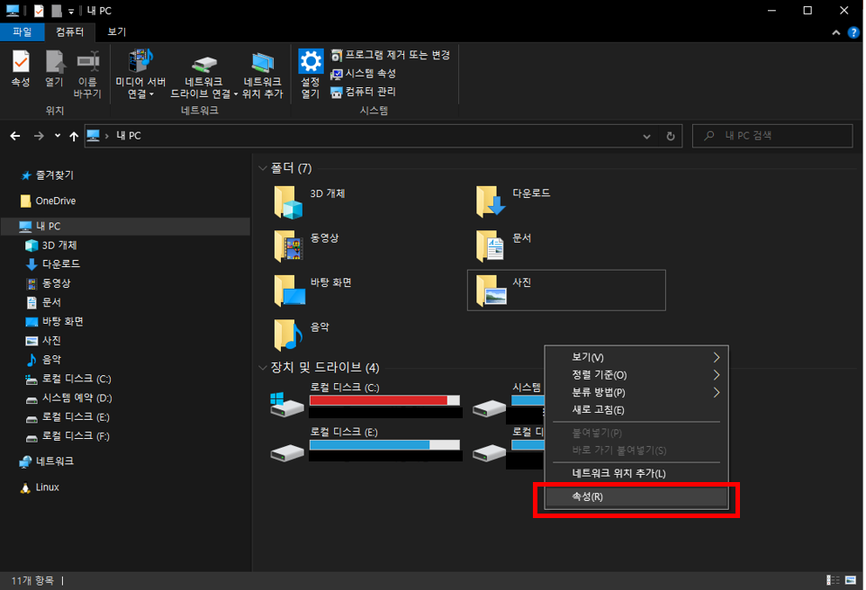This screenshot has width=866, height=590.
Task: Choose 속성(R) from context menu
Action: pos(636,496)
